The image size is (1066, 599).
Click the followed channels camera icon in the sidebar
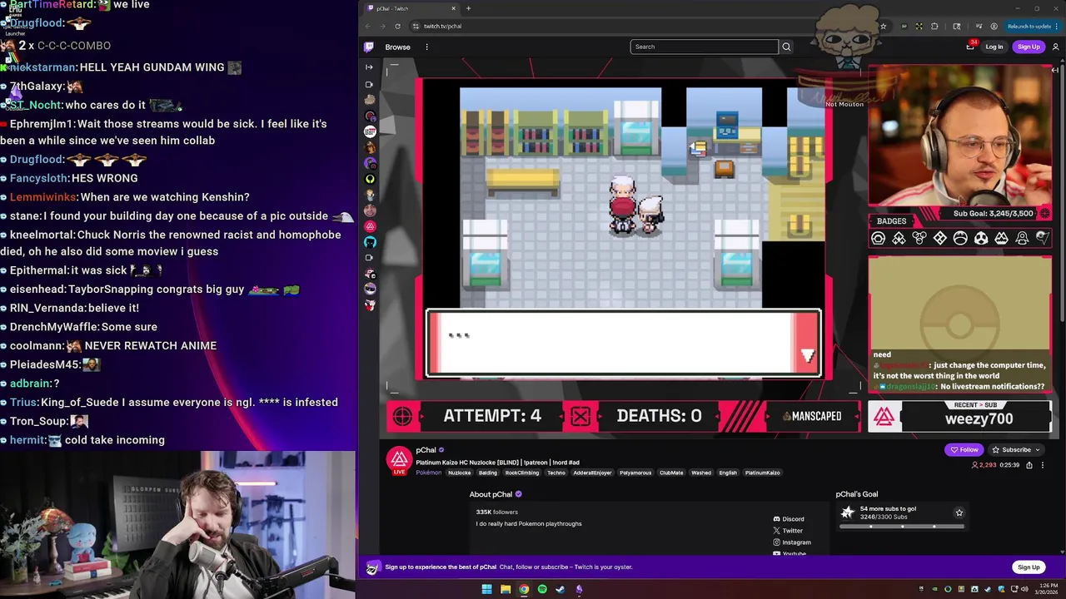370,84
